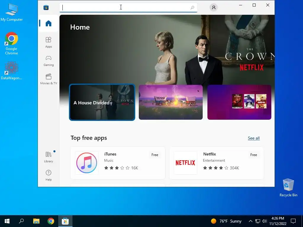The image size is (303, 227).
Task: Open taskbar search magnifier
Action: tap(21, 221)
